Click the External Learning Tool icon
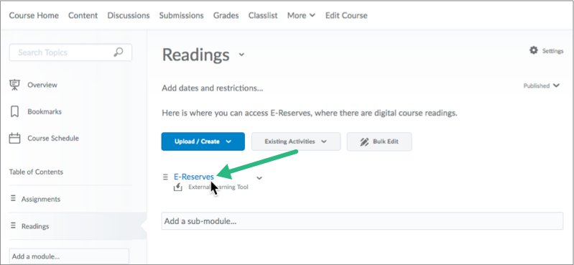The image size is (574, 265). [178, 187]
